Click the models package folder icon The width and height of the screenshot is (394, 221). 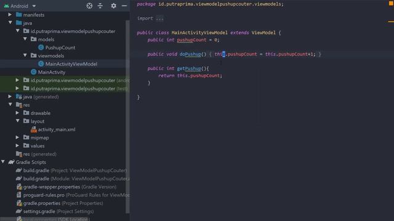point(34,39)
